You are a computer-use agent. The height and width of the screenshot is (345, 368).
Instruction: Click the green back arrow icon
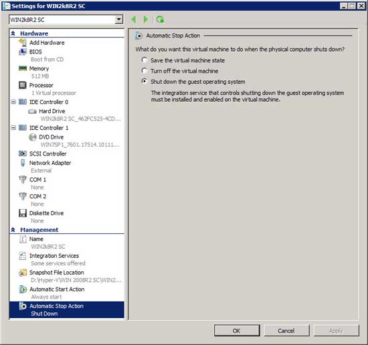pyautogui.click(x=134, y=19)
